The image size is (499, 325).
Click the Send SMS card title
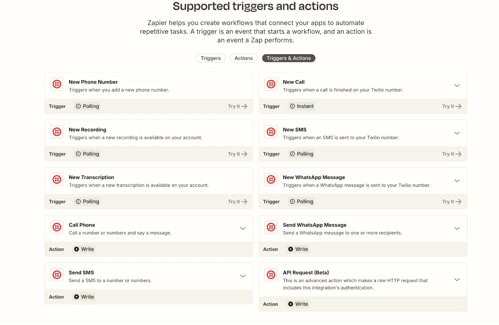(x=81, y=272)
